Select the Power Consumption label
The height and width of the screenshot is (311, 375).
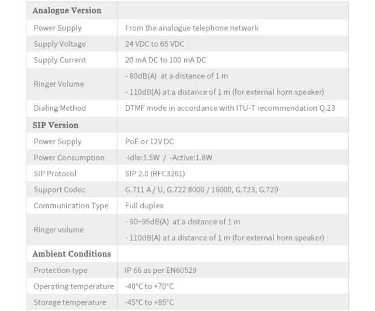tap(69, 158)
